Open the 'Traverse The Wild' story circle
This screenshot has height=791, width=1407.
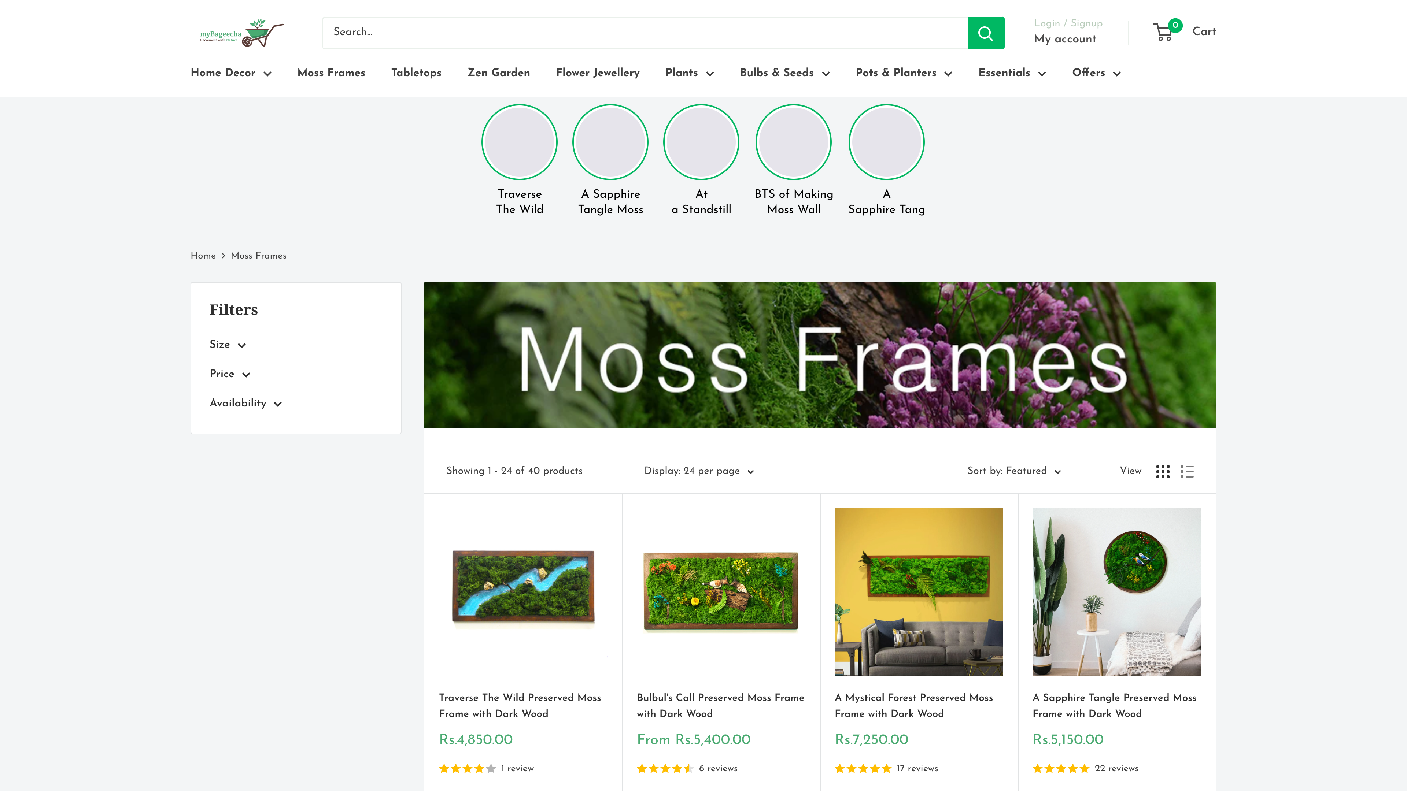[x=520, y=142]
